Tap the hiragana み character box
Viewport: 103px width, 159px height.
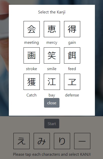coord(42,141)
